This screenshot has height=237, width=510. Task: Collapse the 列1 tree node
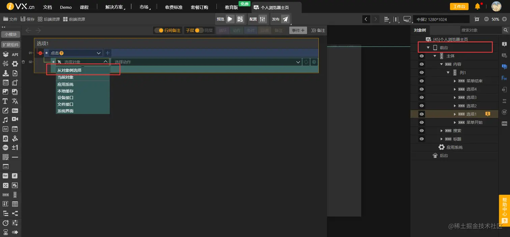448,73
